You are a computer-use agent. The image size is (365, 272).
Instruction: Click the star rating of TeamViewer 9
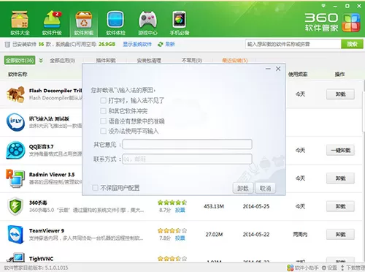[x=172, y=230]
